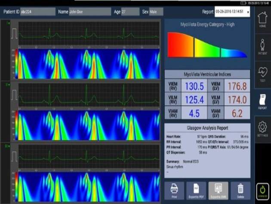
Task: Click the Age input field
Action: tap(130, 12)
